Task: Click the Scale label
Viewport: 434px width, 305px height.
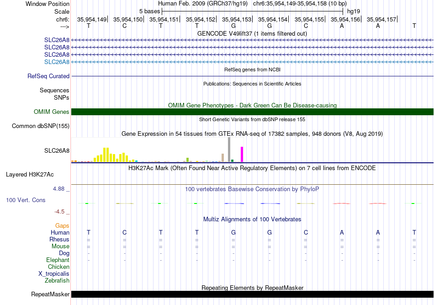Action: [x=62, y=11]
